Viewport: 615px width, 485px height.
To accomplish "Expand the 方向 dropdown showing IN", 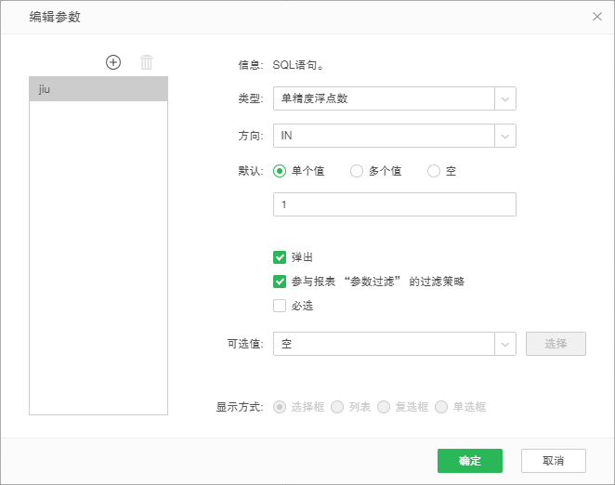I will coord(394,136).
